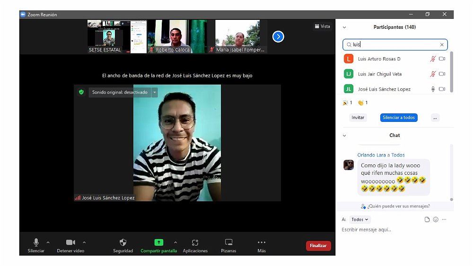Open the Pizarras whiteboard icon
The height and width of the screenshot is (266, 473).
click(x=228, y=243)
